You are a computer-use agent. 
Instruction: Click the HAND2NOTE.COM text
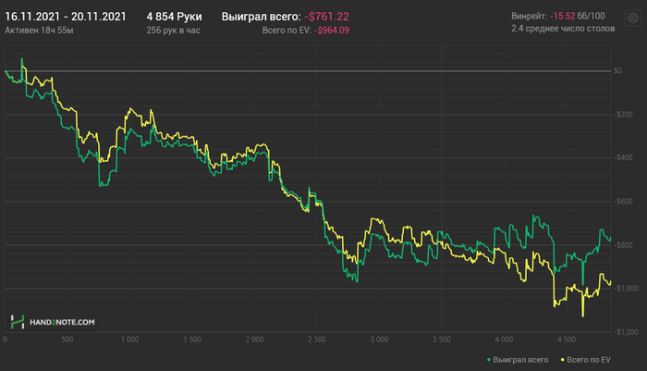pyautogui.click(x=62, y=322)
